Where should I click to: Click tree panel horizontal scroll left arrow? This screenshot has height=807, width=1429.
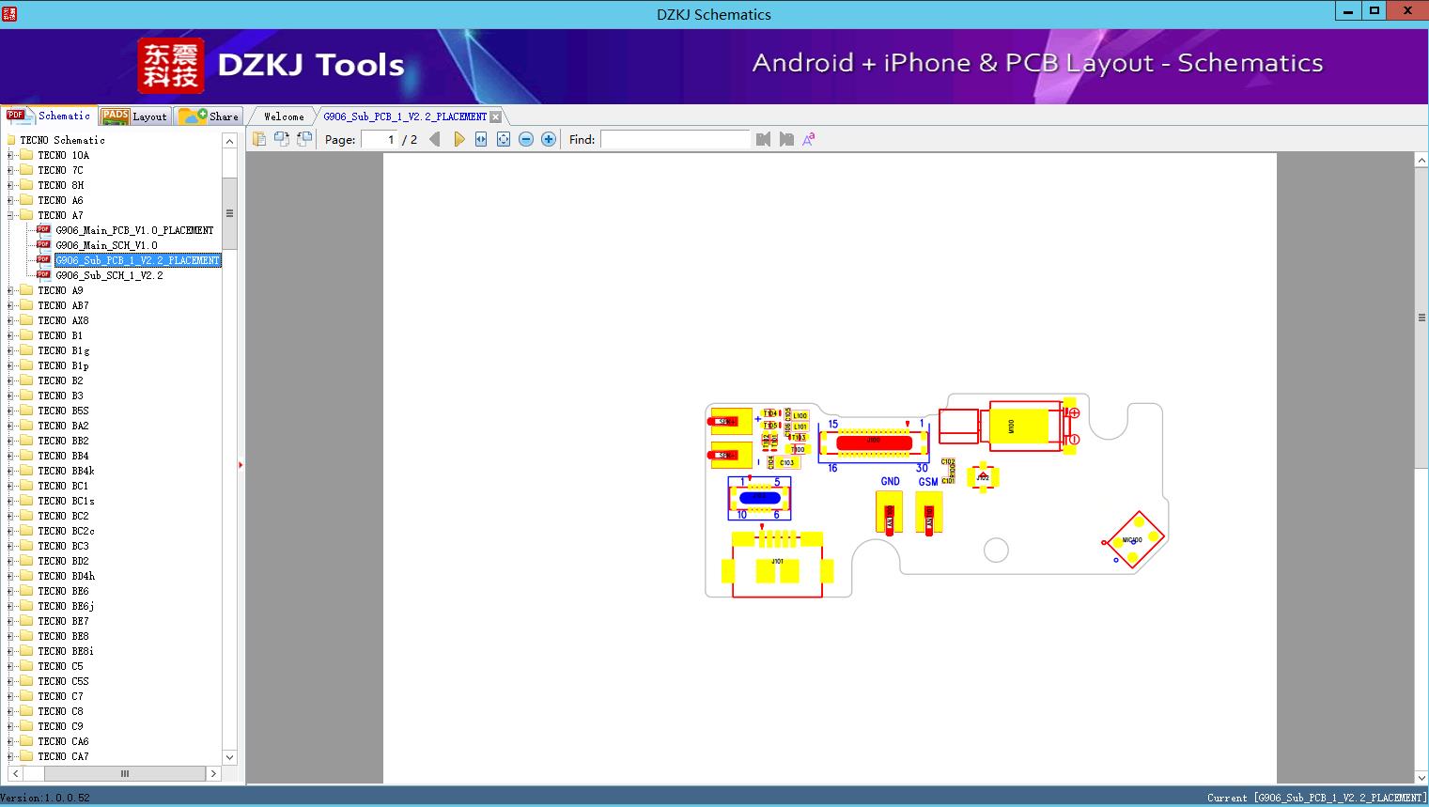pyautogui.click(x=13, y=774)
